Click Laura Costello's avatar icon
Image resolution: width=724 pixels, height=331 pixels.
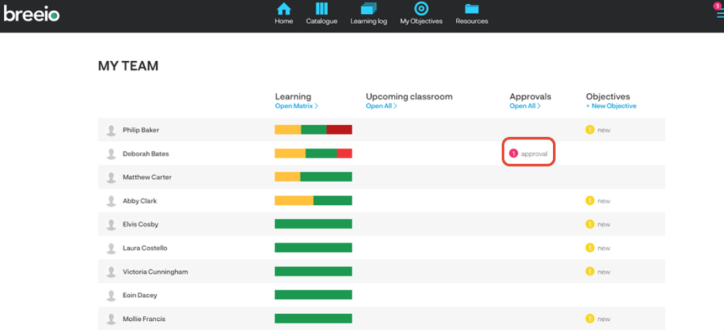tap(111, 248)
